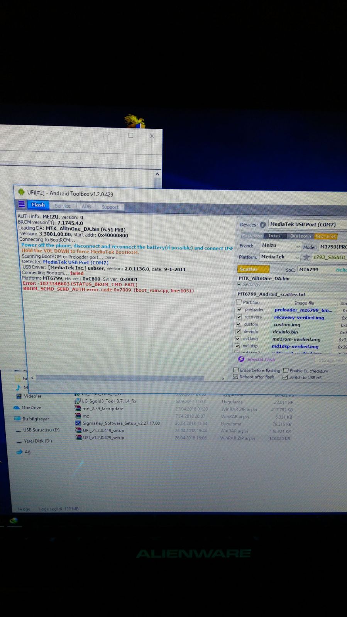Screen dimensions: 347x617
Task: Toggle the select-all Partition header checkbox
Action: (x=239, y=302)
